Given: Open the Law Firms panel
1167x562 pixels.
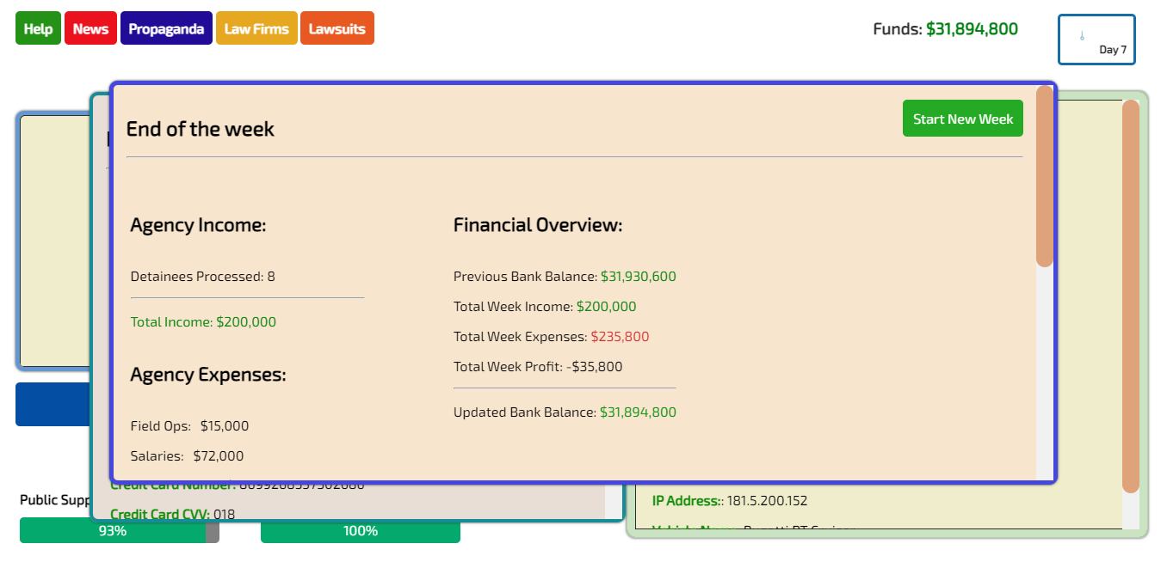Looking at the screenshot, I should click(x=256, y=28).
